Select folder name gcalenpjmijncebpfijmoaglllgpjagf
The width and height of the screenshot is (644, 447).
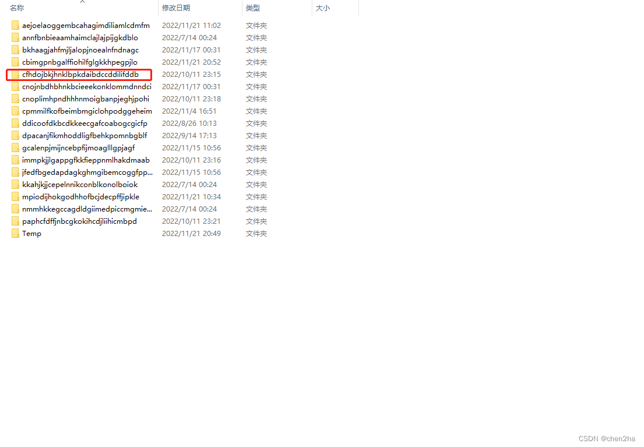click(79, 148)
